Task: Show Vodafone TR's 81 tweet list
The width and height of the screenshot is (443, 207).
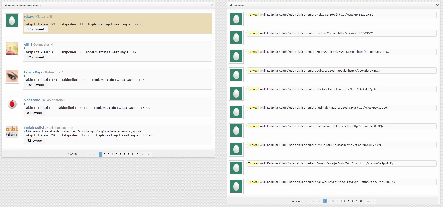Action: click(35, 113)
